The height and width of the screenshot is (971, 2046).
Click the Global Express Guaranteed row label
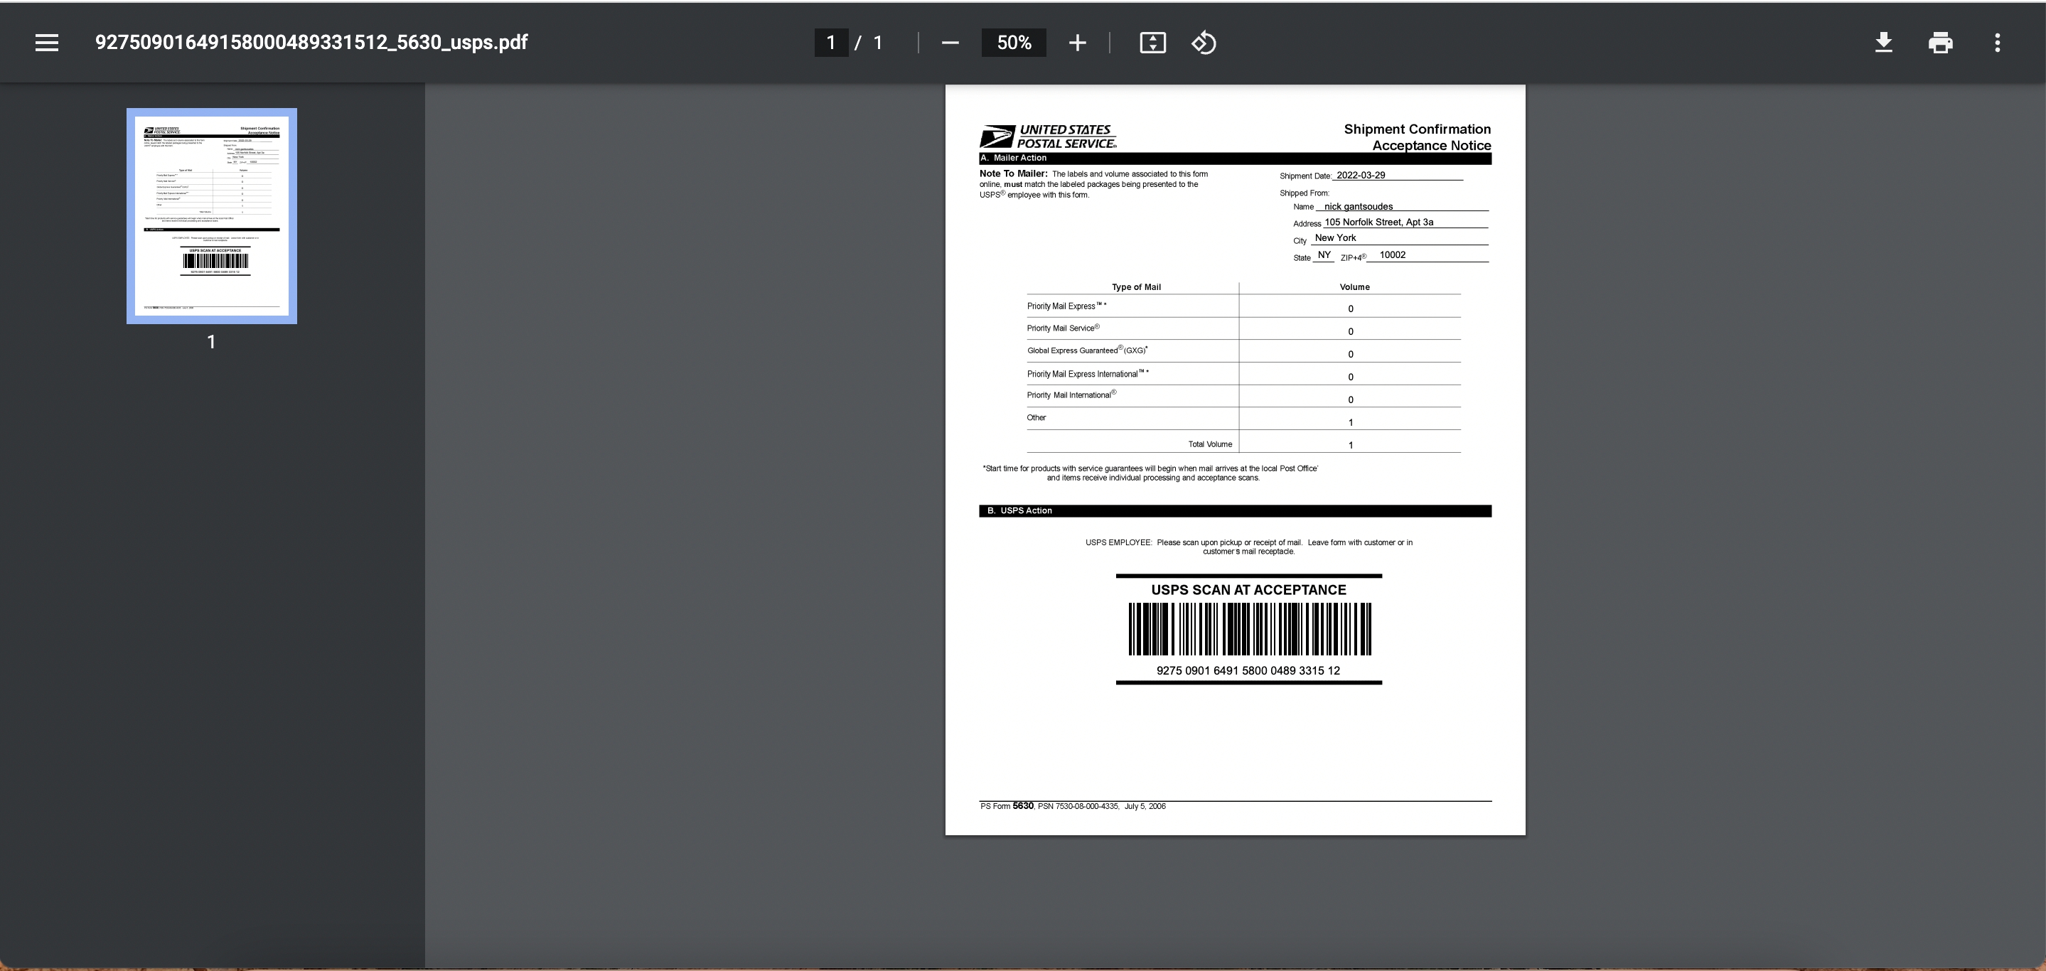tap(1087, 350)
